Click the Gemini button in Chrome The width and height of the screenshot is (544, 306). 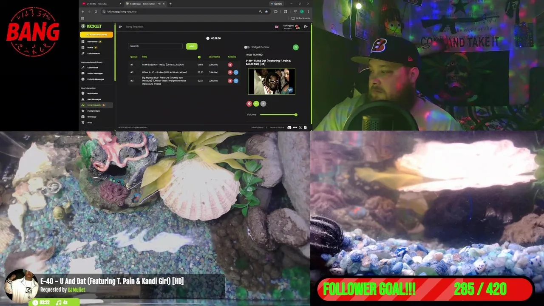[x=277, y=4]
